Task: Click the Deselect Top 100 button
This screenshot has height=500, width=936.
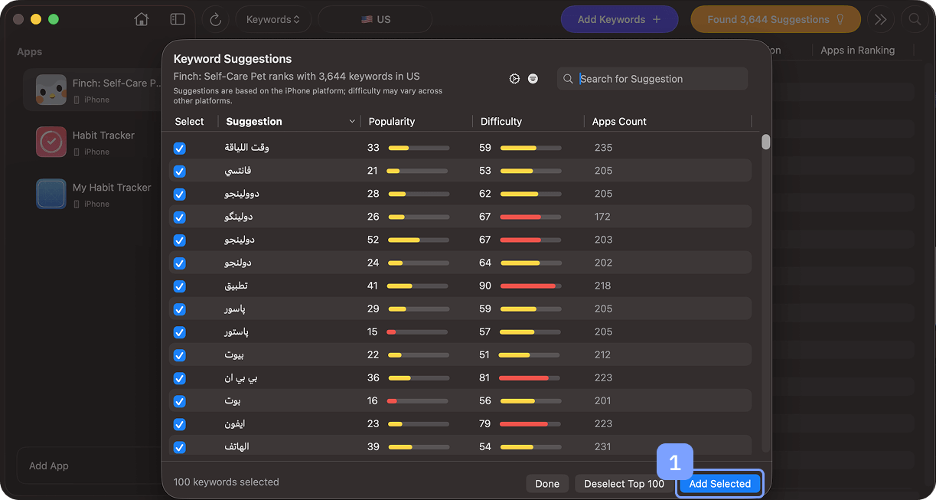Action: tap(624, 484)
